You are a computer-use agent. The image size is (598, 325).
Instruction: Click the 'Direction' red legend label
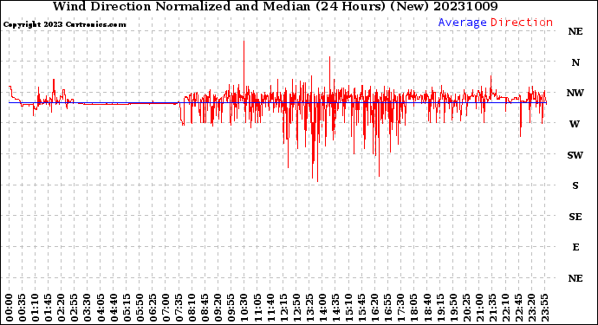[522, 23]
